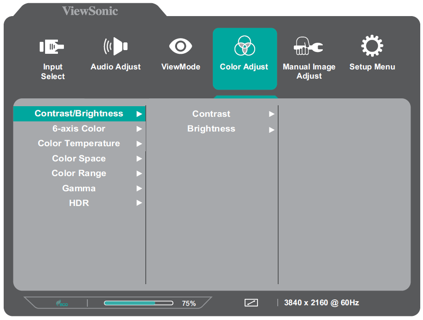Switch to Setup Menu tab label

[x=372, y=67]
